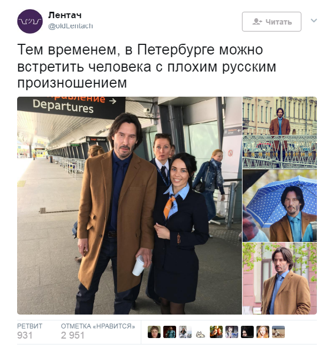326x345 pixels.
Task: Open the blue polka-dot umbrella photo
Action: click(x=279, y=206)
